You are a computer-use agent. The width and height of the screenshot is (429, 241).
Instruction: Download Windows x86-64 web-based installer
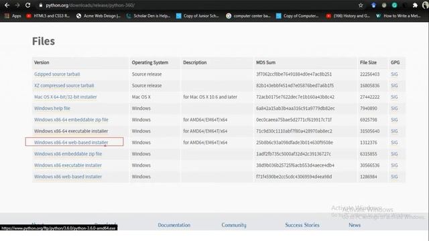(x=71, y=143)
